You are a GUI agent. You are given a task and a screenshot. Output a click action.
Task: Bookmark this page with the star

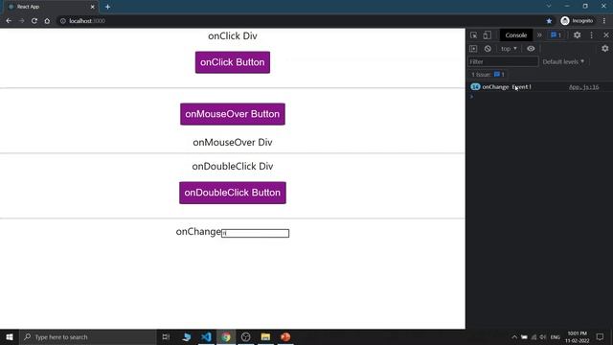(549, 21)
